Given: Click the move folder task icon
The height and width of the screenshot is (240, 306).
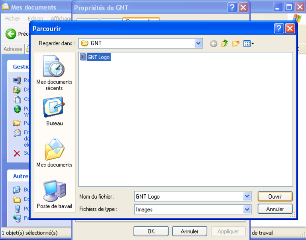Looking at the screenshot, I should tap(17, 90).
